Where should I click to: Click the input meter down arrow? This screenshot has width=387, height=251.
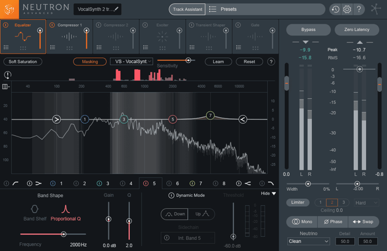coord(306,42)
